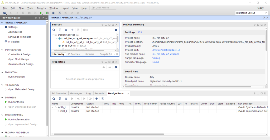
Task: Open Settings via toolbar gear icon
Action: (53, 13)
